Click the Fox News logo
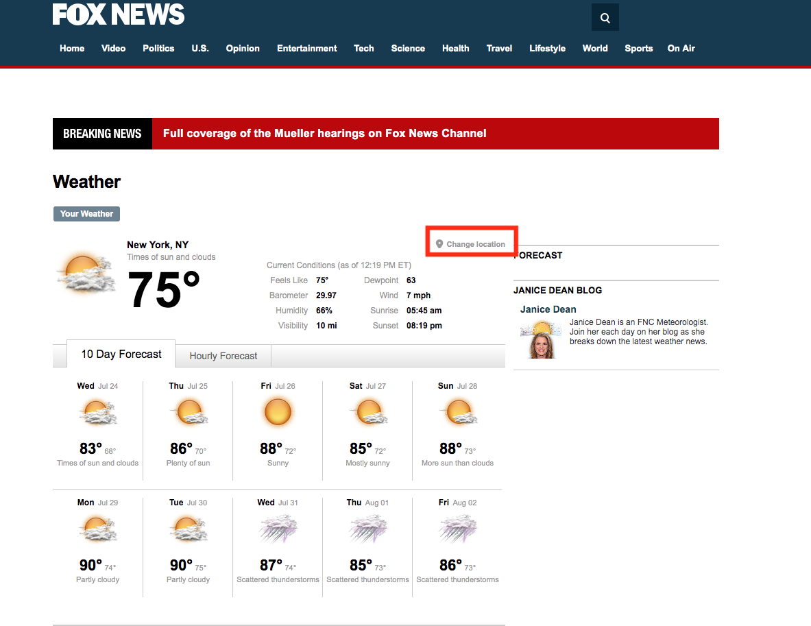Image resolution: width=811 pixels, height=626 pixels. coord(119,14)
